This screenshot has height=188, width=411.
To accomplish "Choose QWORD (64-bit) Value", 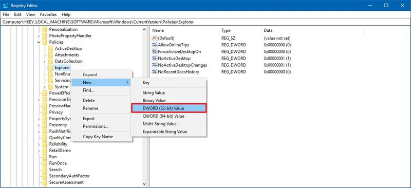I will pos(169,116).
